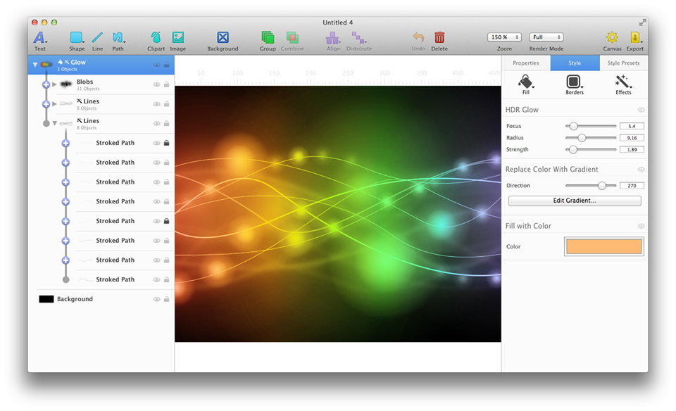
Task: Delete the selected item with trash icon
Action: click(439, 37)
